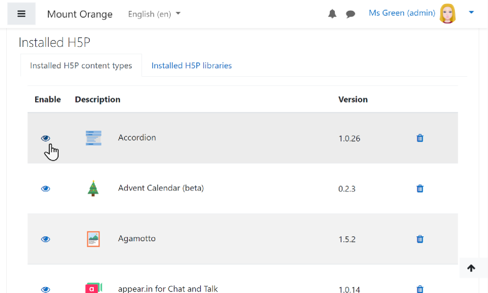Viewport: 488px width, 293px height.
Task: Open the notifications bell
Action: coord(332,14)
